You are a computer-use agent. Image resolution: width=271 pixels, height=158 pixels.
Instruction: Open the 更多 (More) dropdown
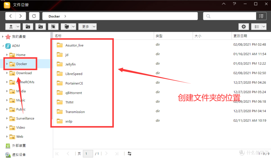point(86,27)
